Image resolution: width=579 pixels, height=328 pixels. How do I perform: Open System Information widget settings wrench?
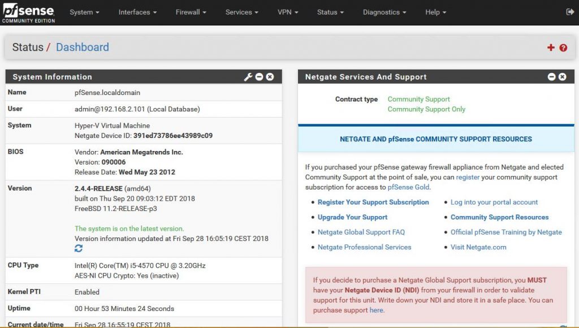pyautogui.click(x=248, y=77)
